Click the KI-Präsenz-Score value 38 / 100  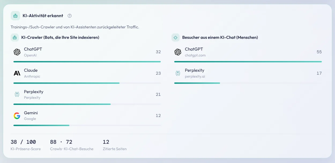point(23,142)
